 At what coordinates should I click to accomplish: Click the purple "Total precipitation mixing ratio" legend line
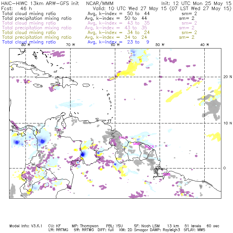pos(37,28)
